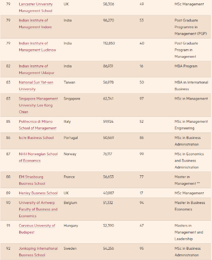Select programme MSc in Management Engineering
The height and width of the screenshot is (260, 212).
(x=191, y=125)
